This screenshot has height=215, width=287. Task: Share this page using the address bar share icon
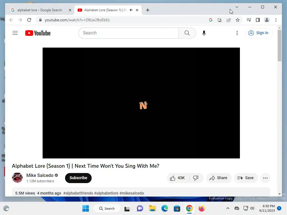click(x=229, y=20)
